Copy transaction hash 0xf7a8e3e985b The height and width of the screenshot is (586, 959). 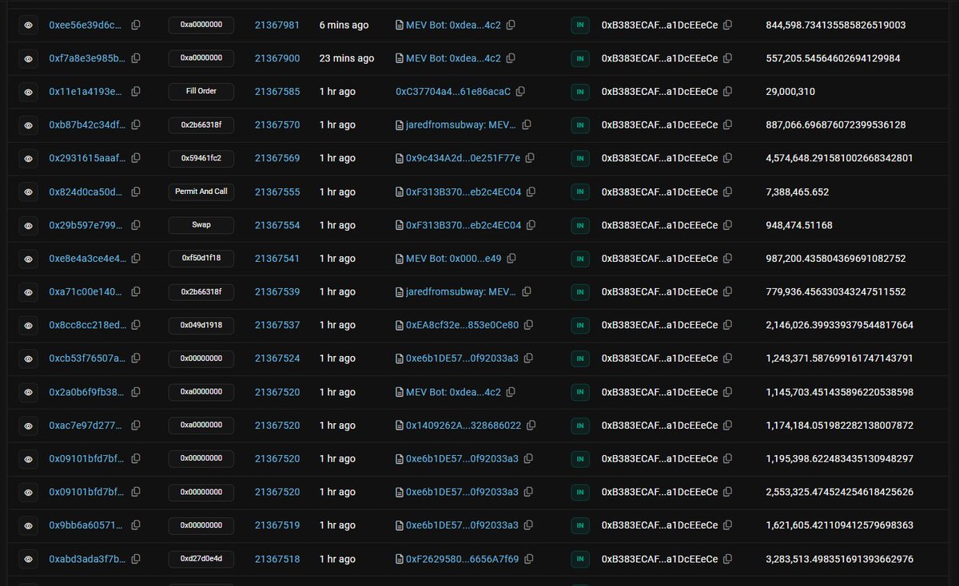[x=136, y=58]
